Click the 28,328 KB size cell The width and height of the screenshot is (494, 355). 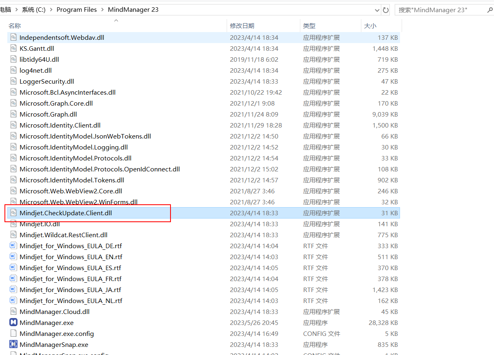(383, 323)
